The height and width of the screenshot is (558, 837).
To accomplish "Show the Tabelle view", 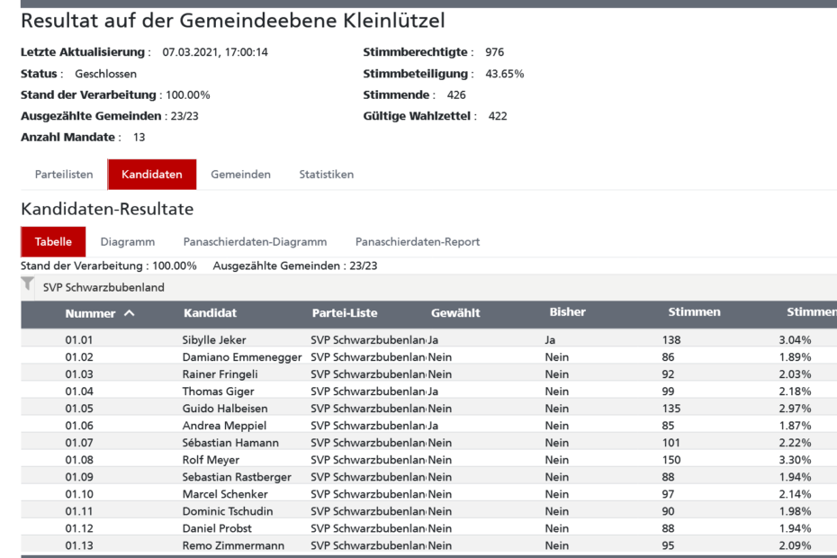I will pos(53,242).
